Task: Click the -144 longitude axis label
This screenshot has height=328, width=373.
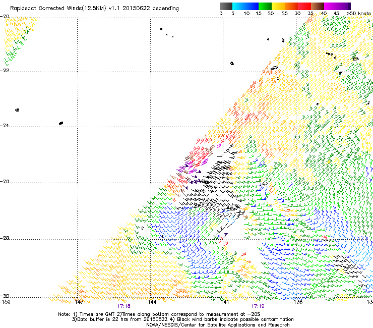Action: tap(150, 302)
